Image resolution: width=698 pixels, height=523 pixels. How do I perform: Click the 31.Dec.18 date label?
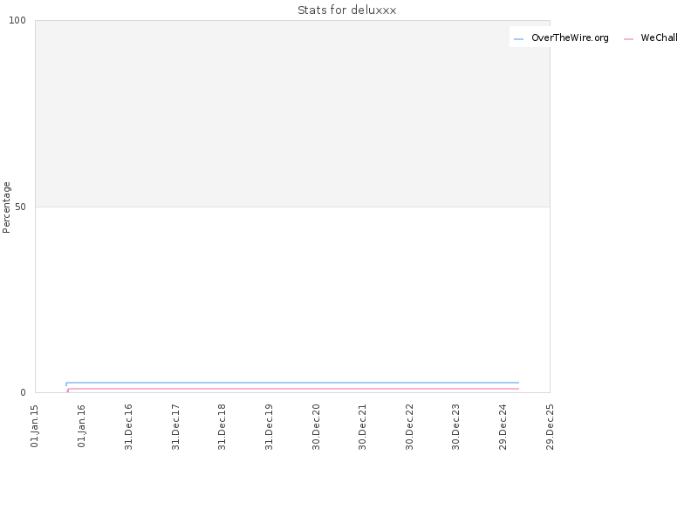click(222, 426)
